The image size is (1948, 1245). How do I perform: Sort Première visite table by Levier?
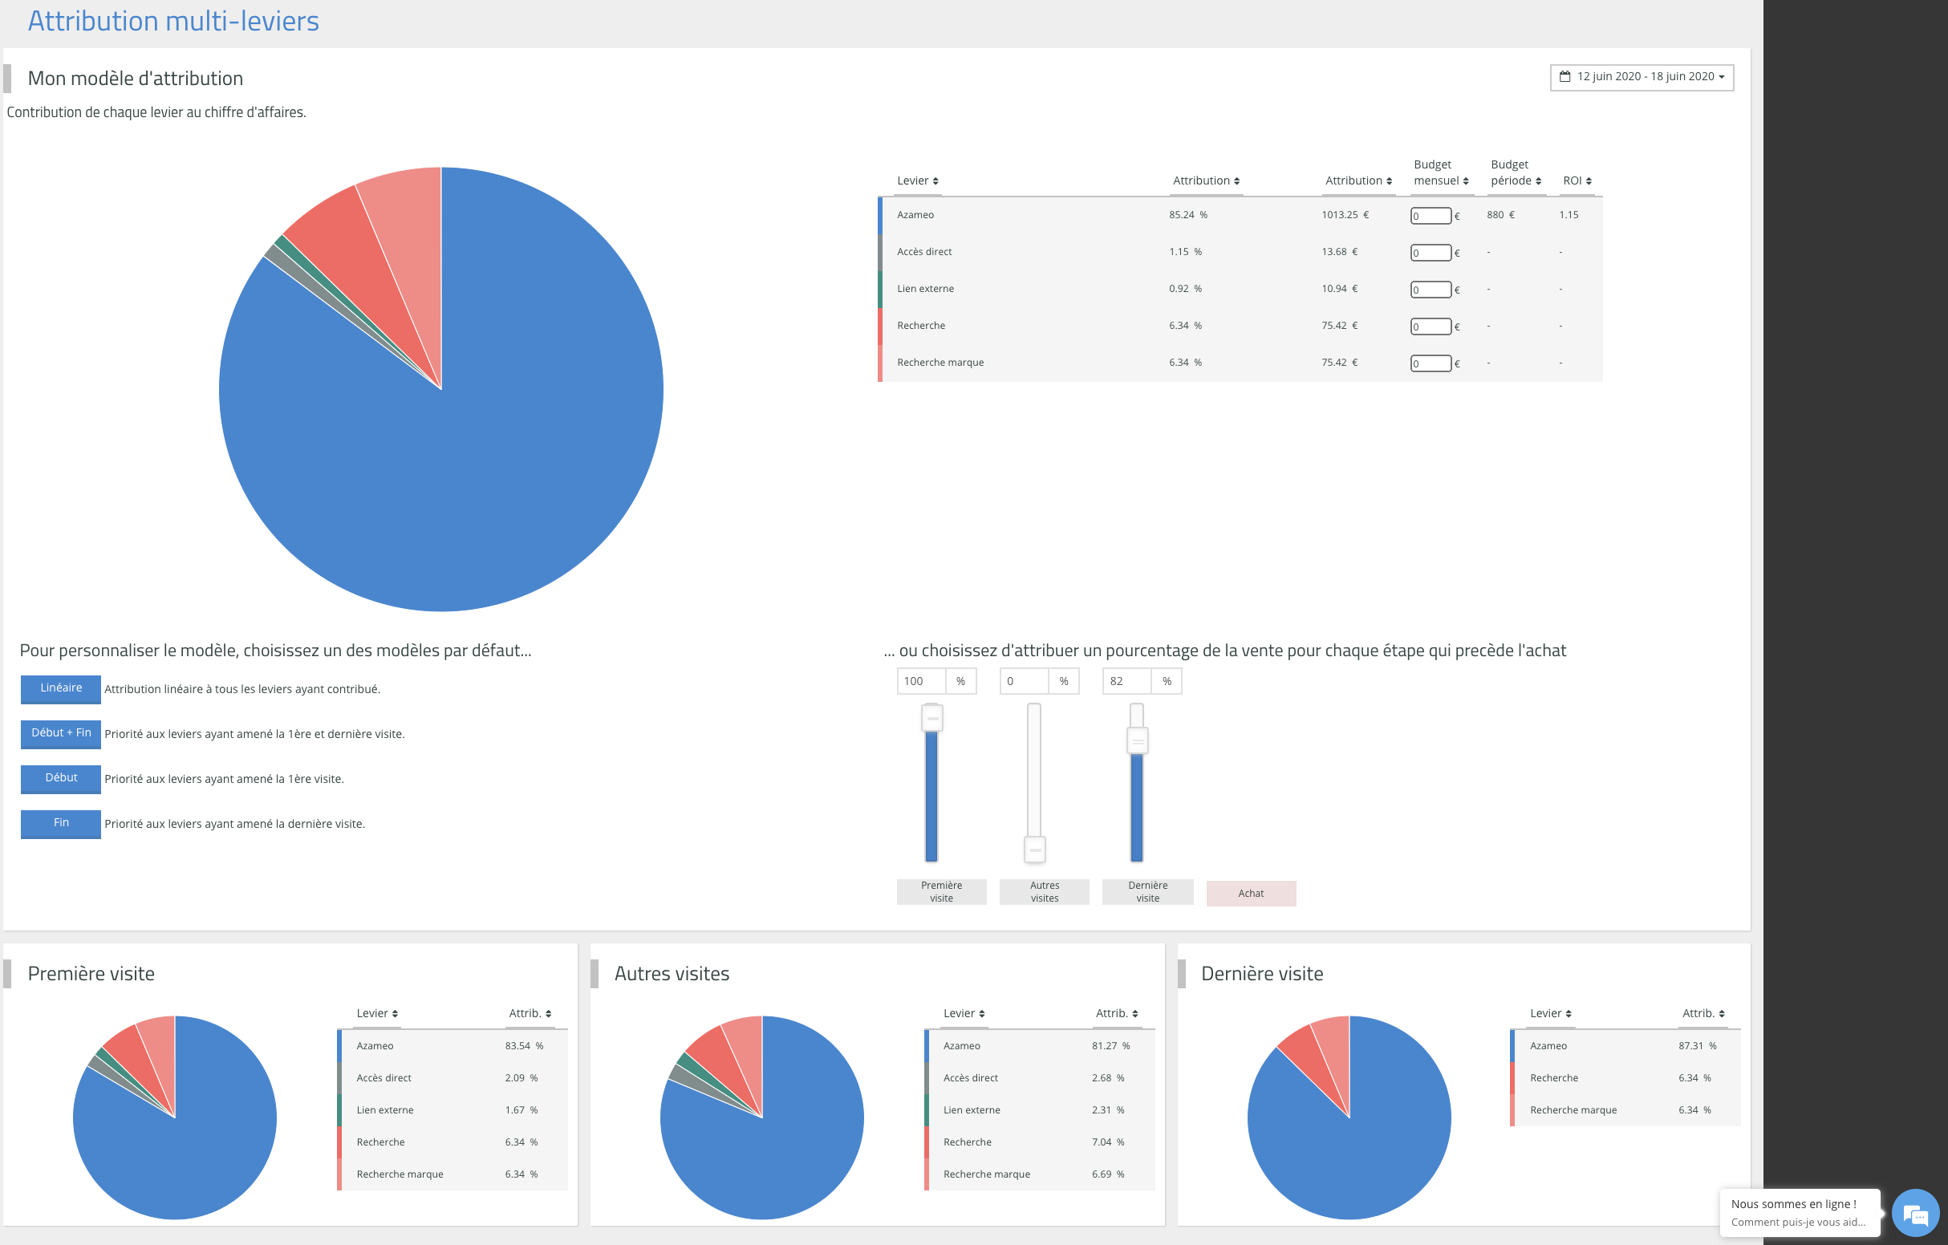pyautogui.click(x=377, y=1013)
